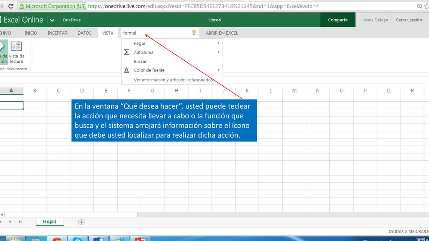Click the Excel Online title

pos(23,20)
